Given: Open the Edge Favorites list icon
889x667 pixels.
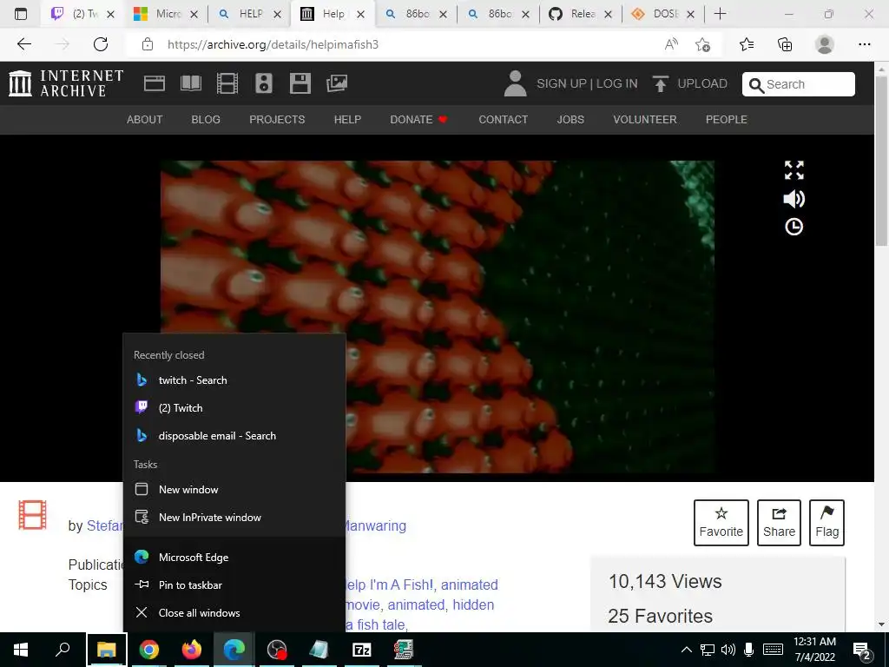Looking at the screenshot, I should [x=747, y=44].
